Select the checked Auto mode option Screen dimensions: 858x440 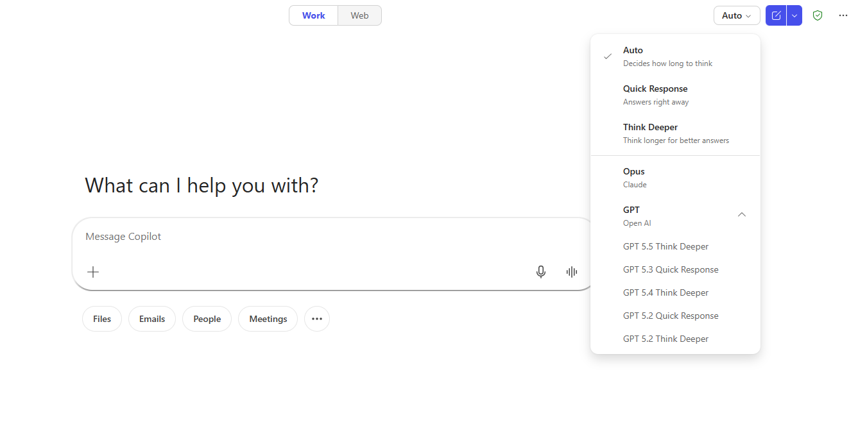675,56
